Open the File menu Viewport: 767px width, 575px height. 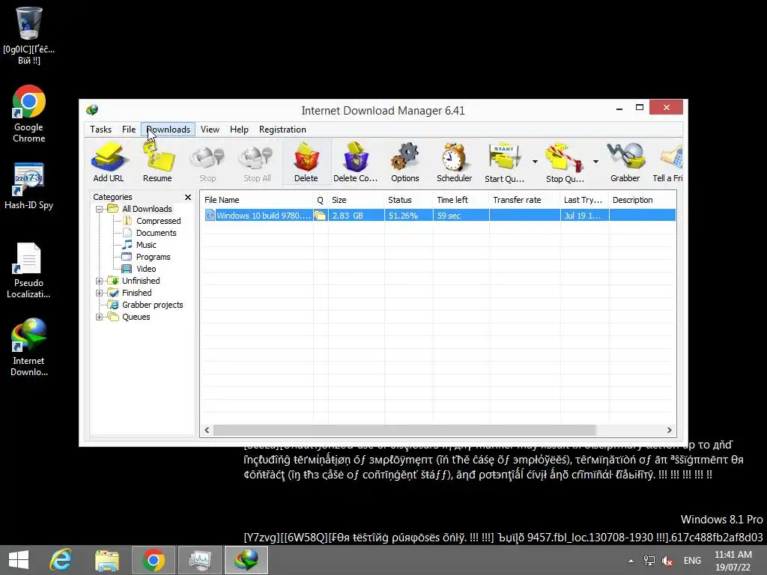(129, 130)
